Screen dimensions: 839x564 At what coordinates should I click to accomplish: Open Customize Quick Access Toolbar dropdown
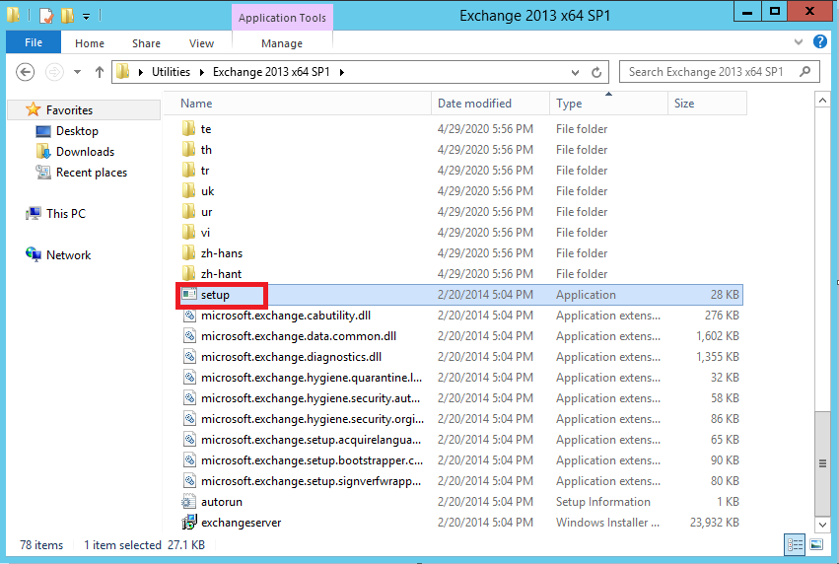click(x=86, y=17)
